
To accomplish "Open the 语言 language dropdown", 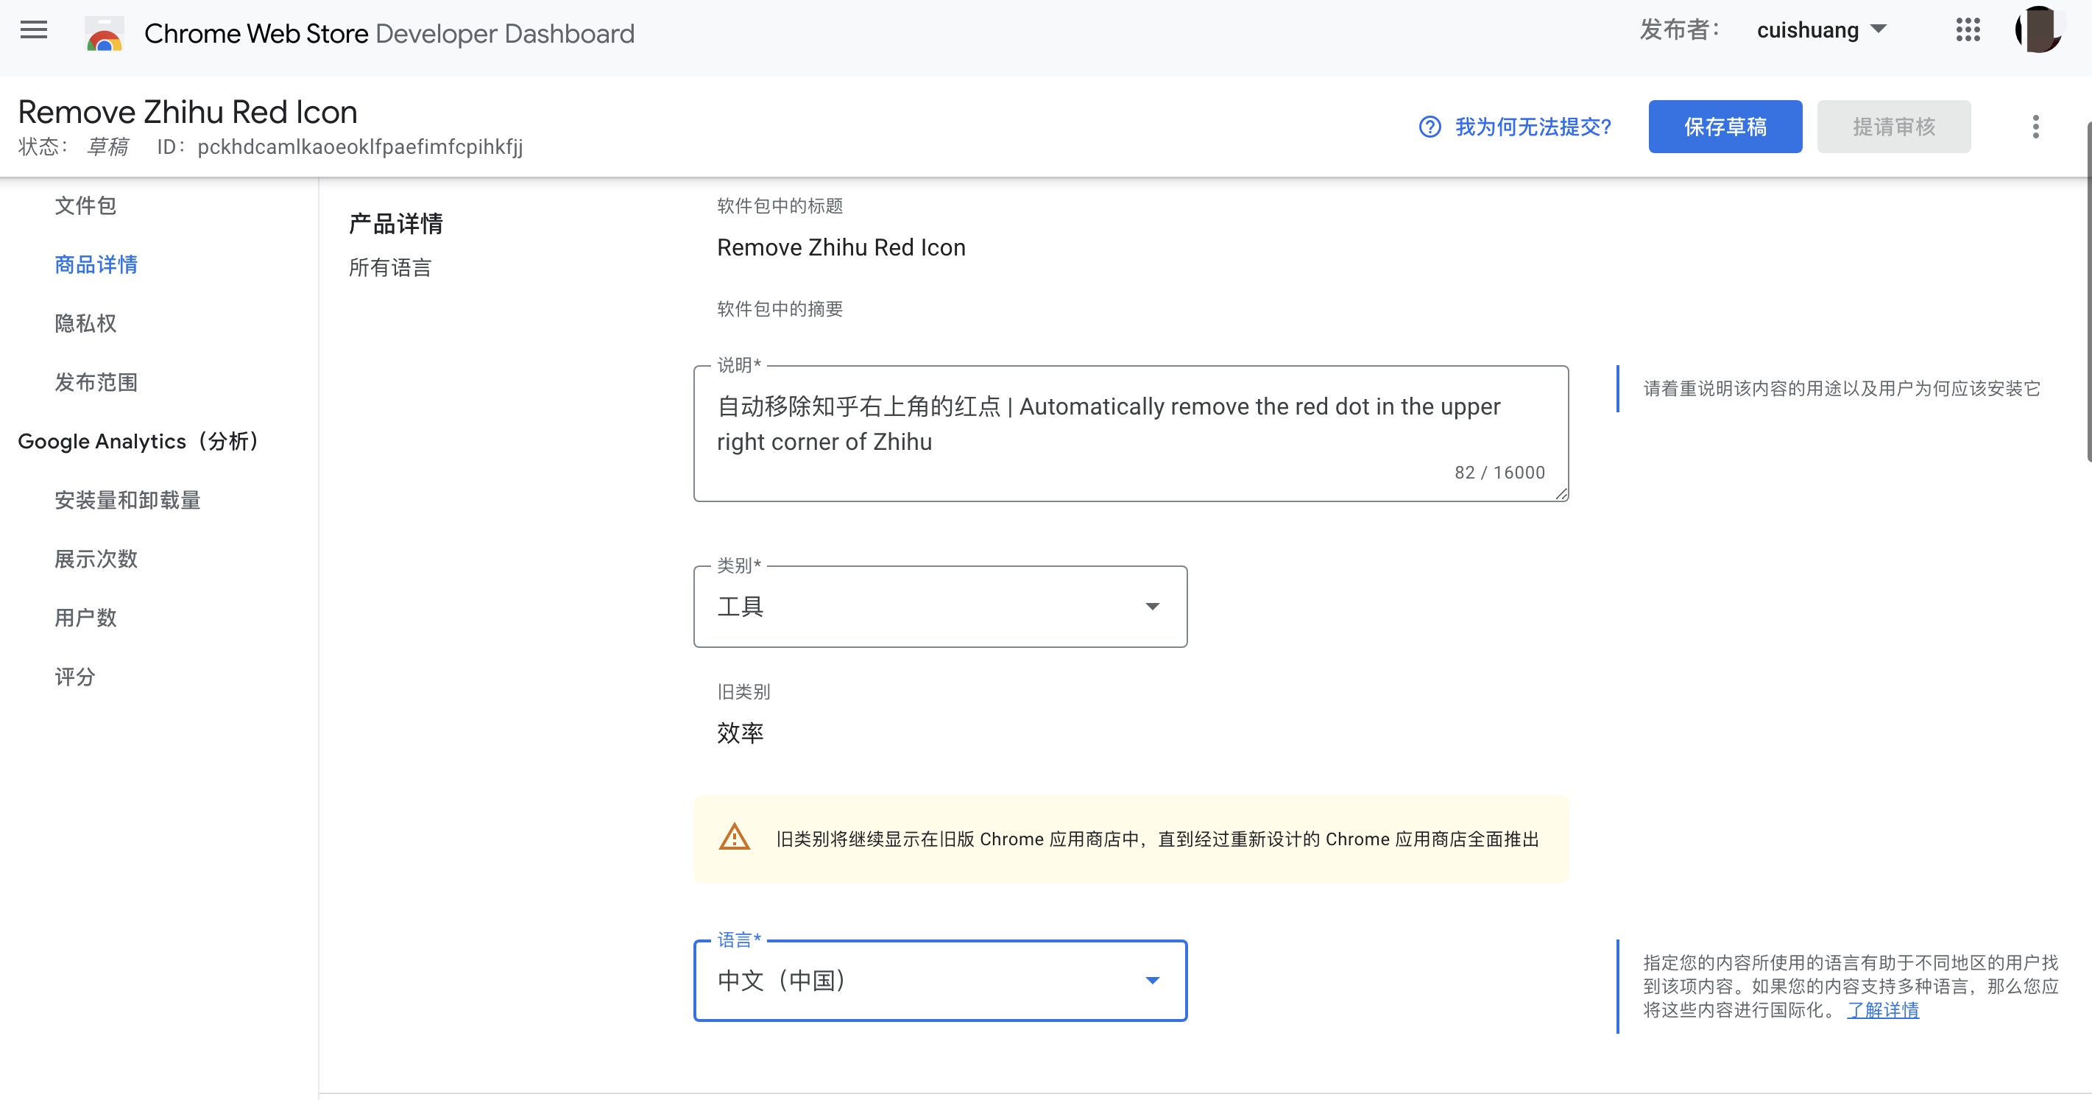I will click(939, 981).
